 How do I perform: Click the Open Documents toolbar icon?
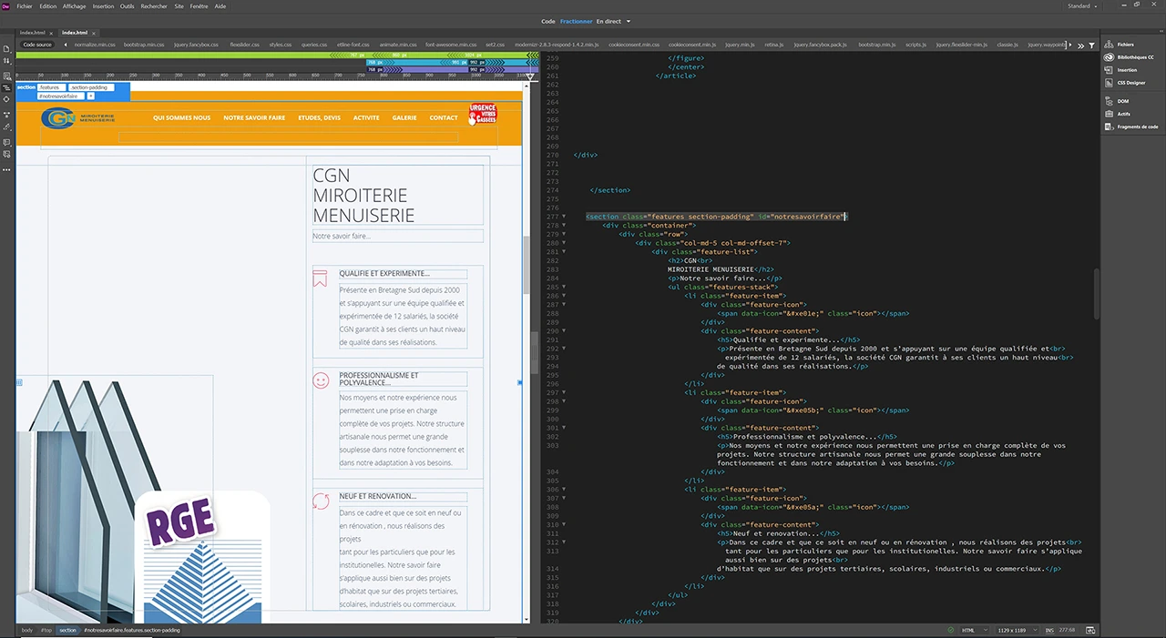click(x=6, y=49)
